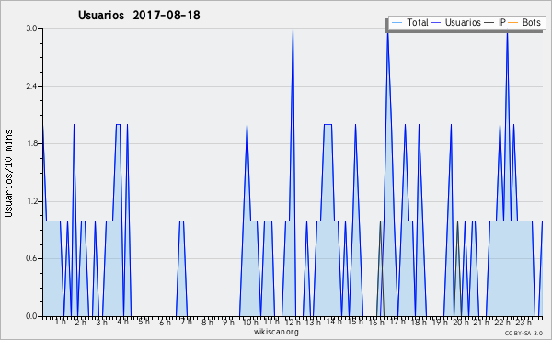Click the 'CC BY-SA 3.0' license text

pyautogui.click(x=523, y=333)
